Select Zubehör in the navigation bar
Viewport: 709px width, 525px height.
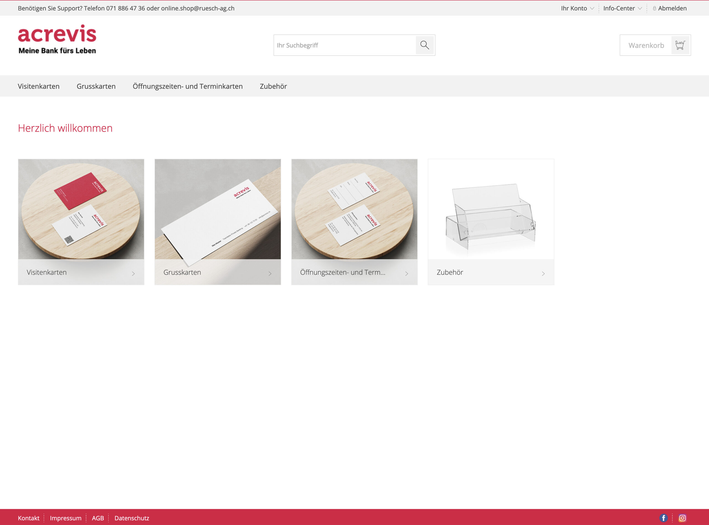tap(273, 86)
